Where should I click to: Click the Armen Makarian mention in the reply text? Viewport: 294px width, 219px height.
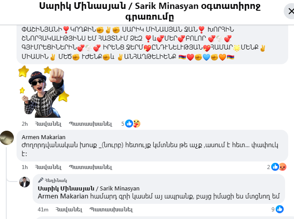[x=63, y=196]
